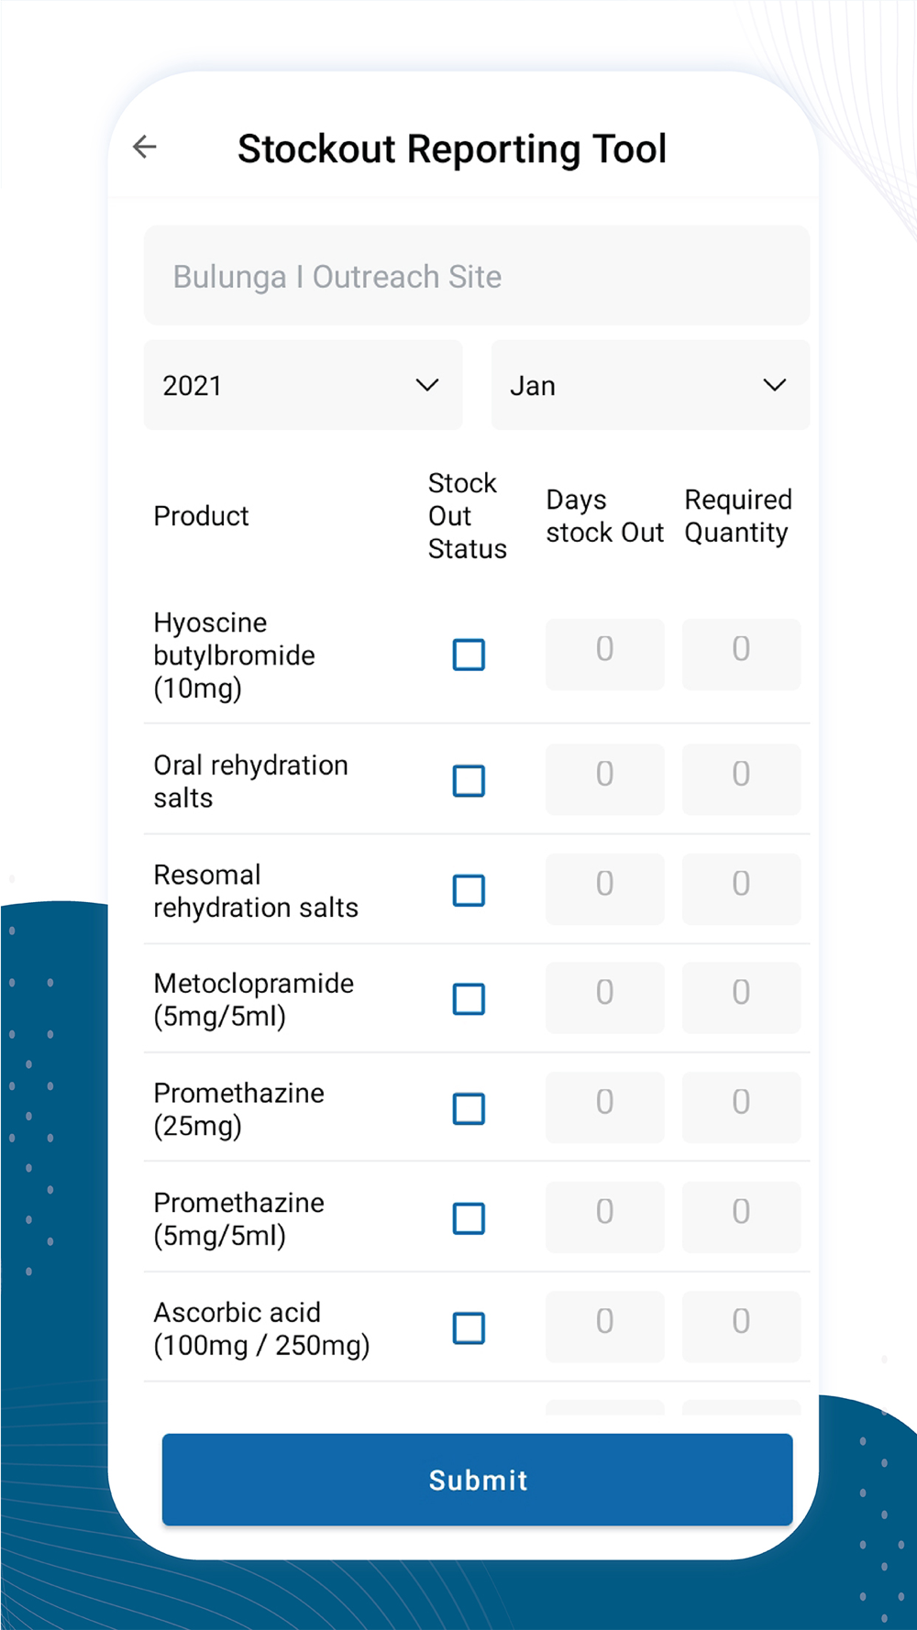Click the Bulunga I Outreach Site field
917x1630 pixels.
pos(476,276)
